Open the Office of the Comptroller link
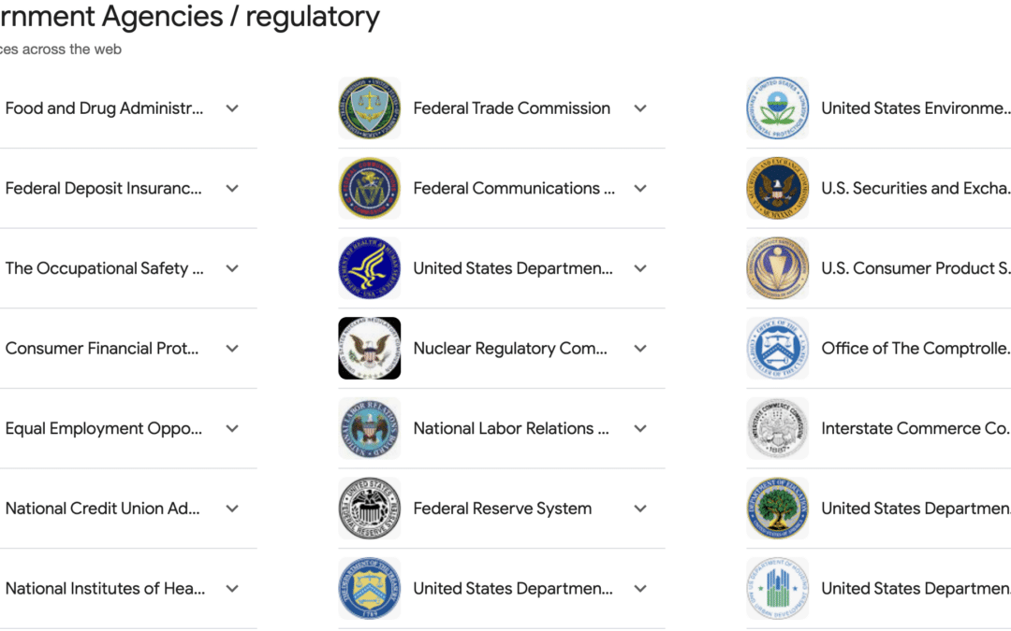 pyautogui.click(x=915, y=349)
